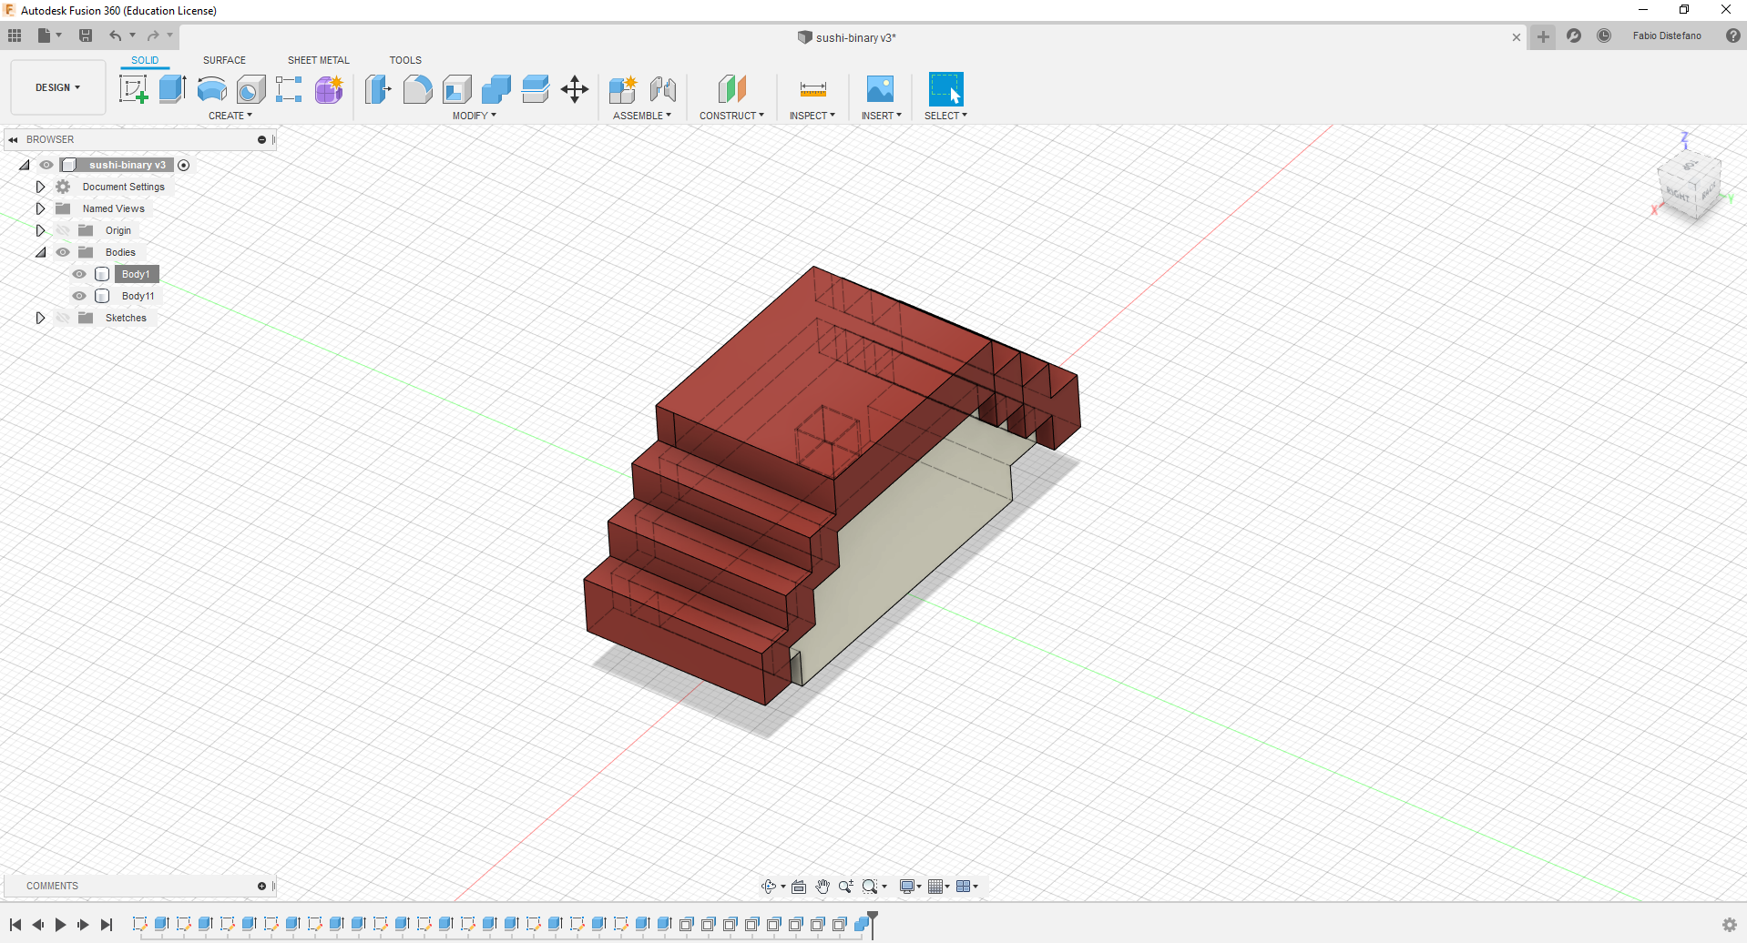This screenshot has height=943, width=1747.
Task: Select the Press Pull tool
Action: pyautogui.click(x=378, y=89)
